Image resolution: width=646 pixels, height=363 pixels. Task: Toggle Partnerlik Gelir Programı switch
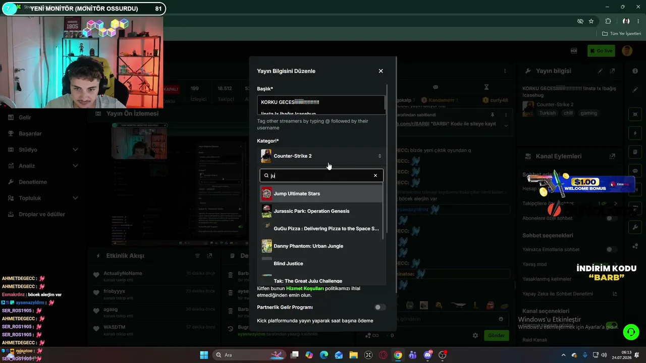coord(380,307)
